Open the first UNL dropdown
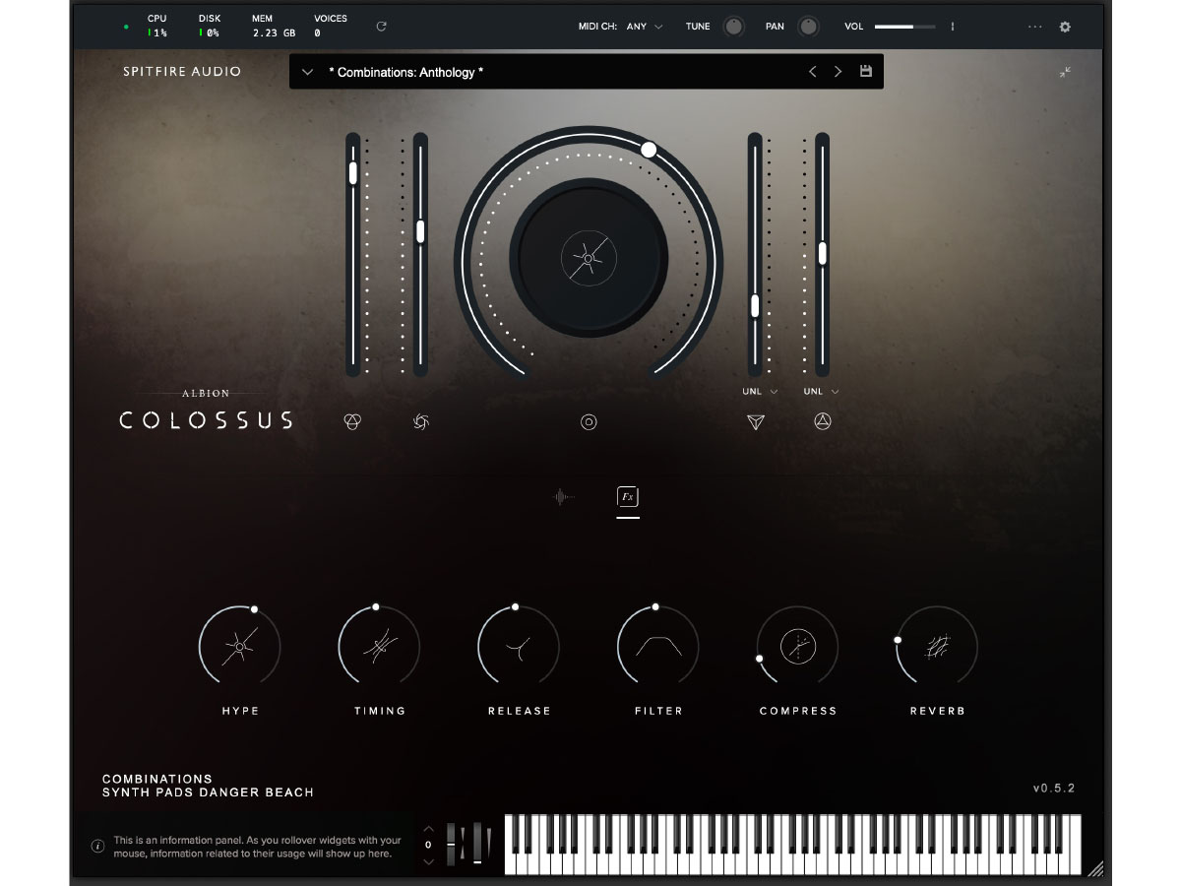 click(761, 392)
